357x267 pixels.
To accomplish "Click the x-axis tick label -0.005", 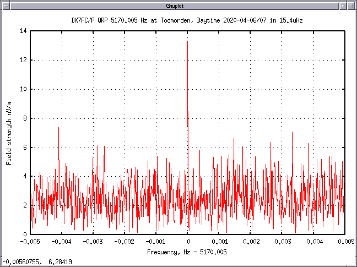I will pos(30,241).
